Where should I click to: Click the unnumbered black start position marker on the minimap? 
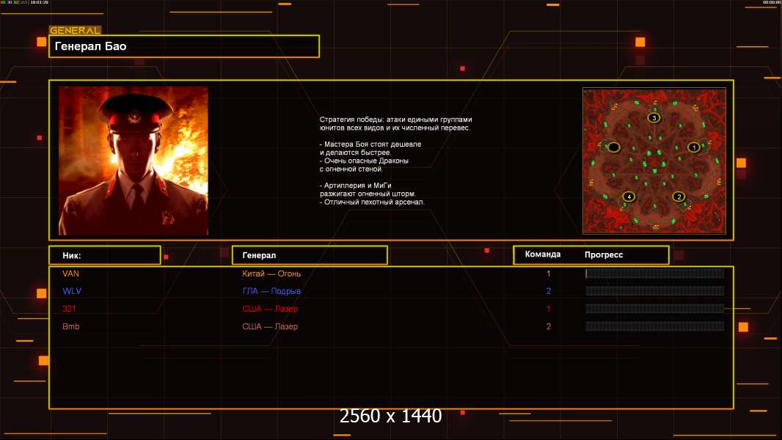tap(613, 147)
